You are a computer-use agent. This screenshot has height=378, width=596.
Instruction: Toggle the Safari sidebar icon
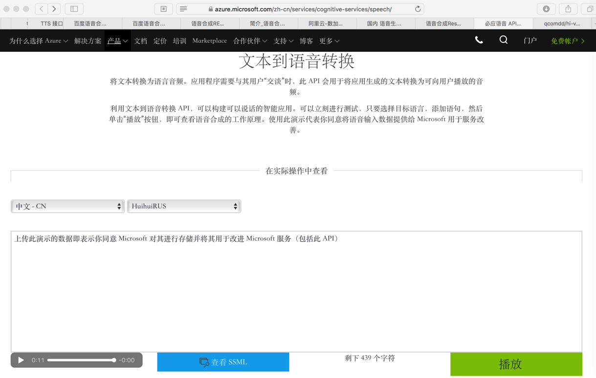(x=74, y=9)
